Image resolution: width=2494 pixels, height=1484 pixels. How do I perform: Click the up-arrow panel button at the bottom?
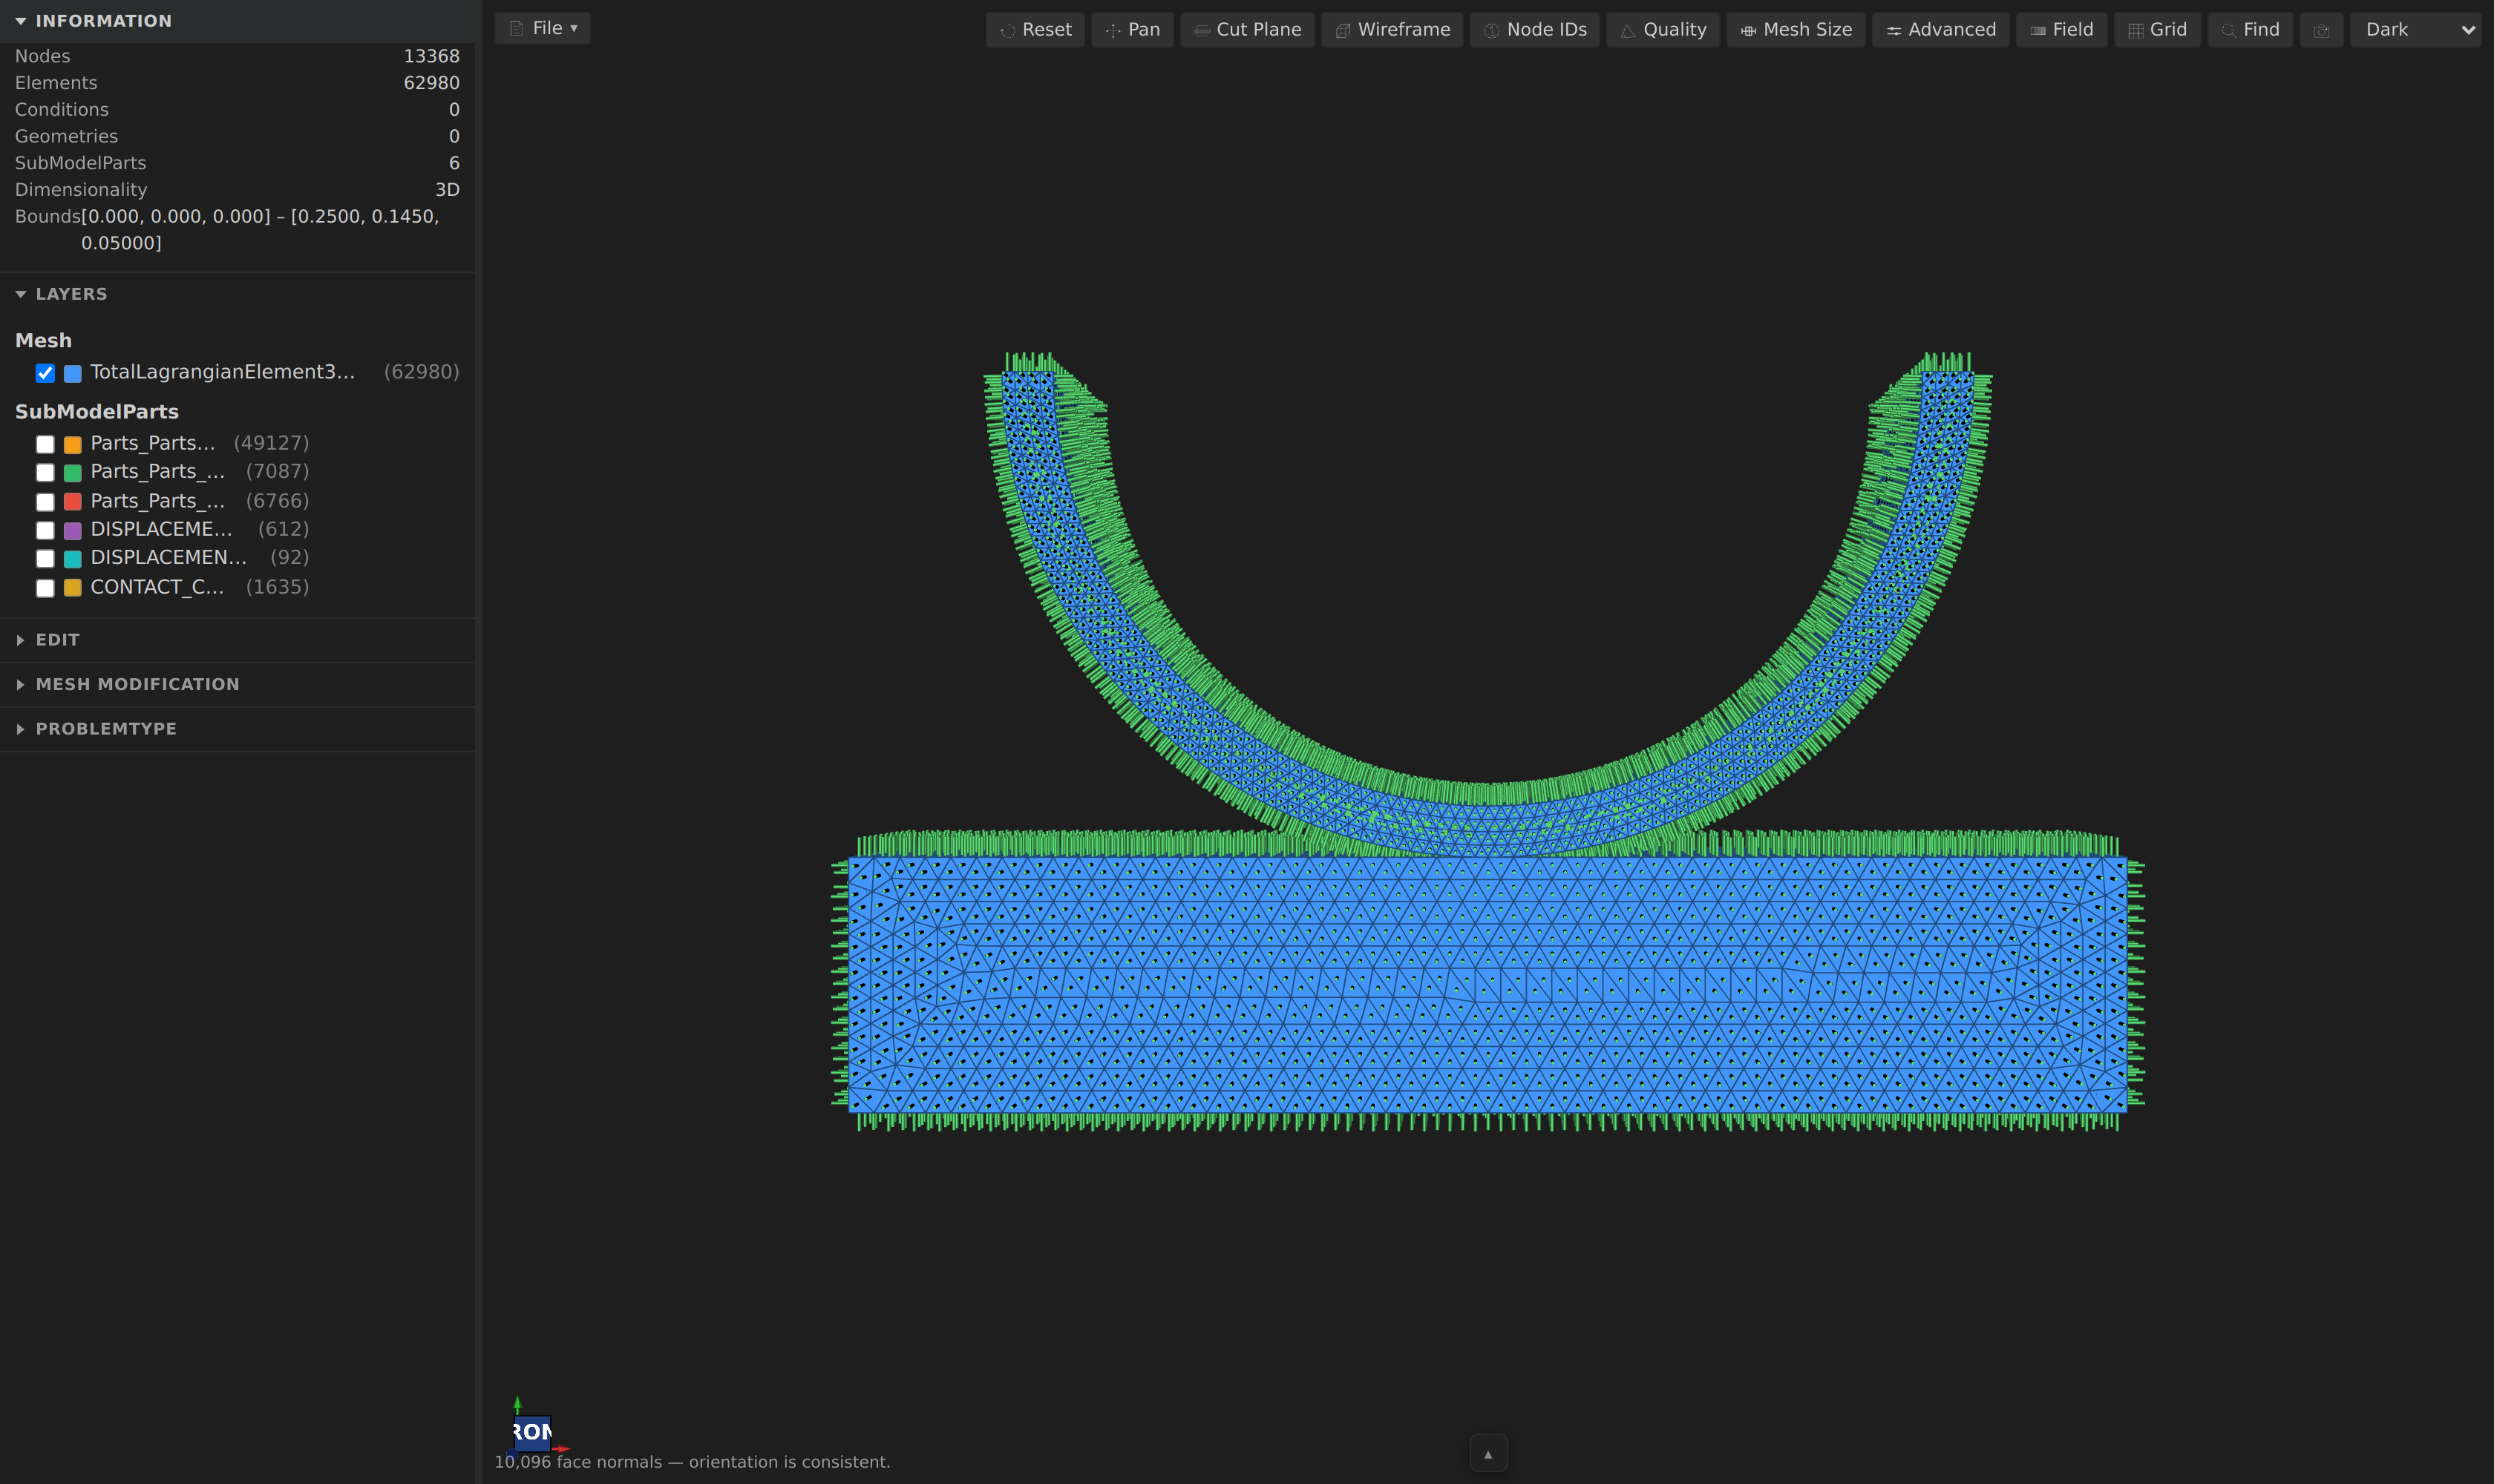1487,1454
